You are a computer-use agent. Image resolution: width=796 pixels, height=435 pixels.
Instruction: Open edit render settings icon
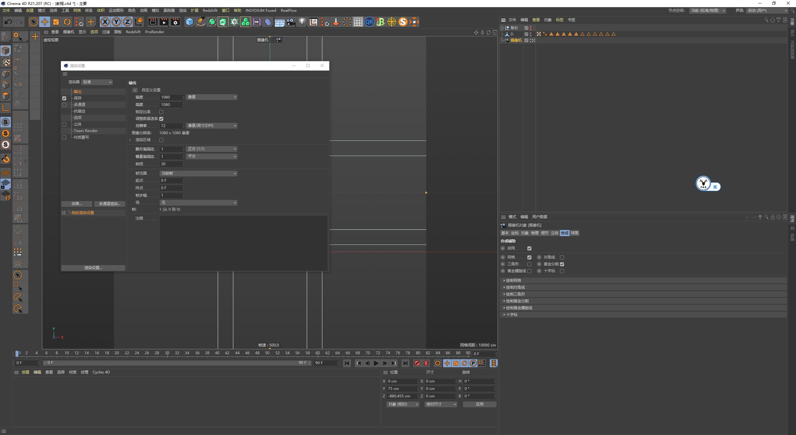175,22
